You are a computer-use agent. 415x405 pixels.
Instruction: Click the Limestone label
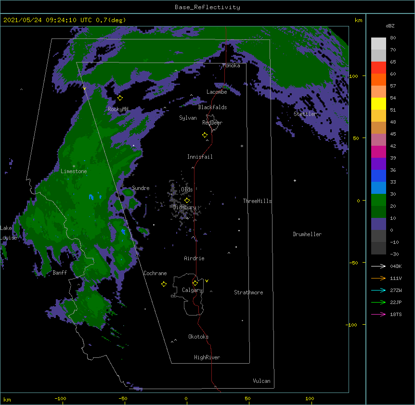coord(74,171)
